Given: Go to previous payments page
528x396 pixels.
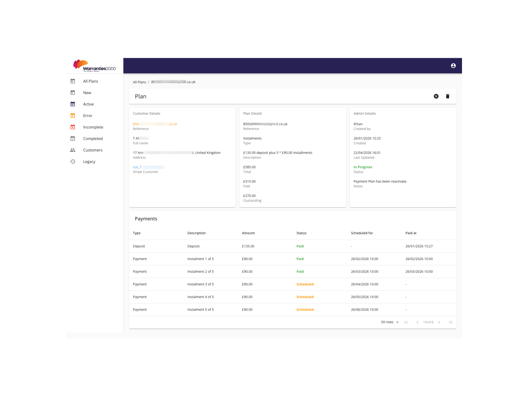Looking at the screenshot, I should (x=417, y=322).
